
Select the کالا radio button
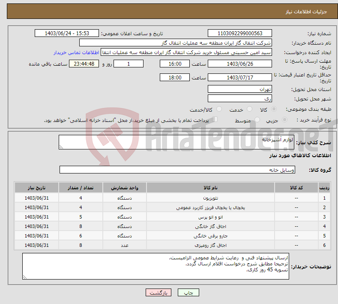click(x=274, y=109)
